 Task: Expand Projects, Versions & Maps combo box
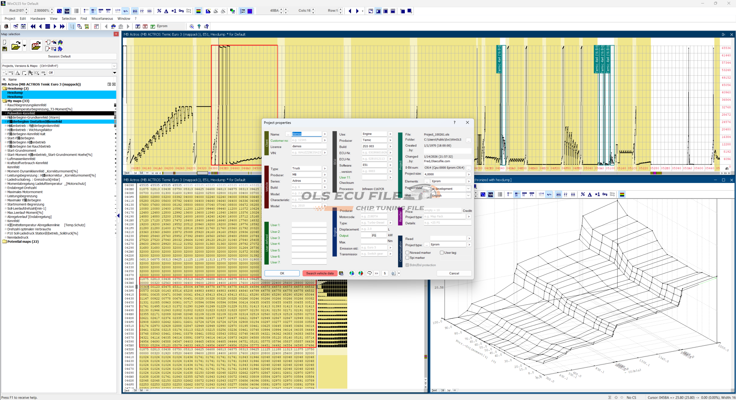(114, 66)
